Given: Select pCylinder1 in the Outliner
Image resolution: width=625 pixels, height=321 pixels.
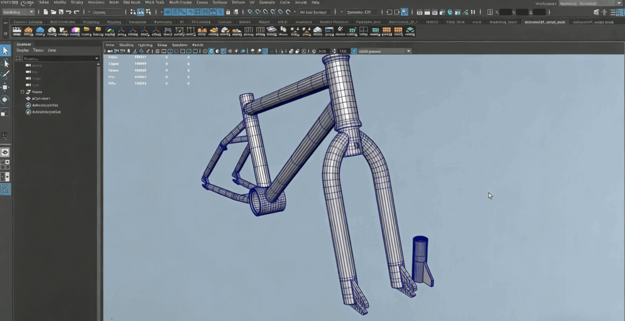Looking at the screenshot, I should click(41, 99).
